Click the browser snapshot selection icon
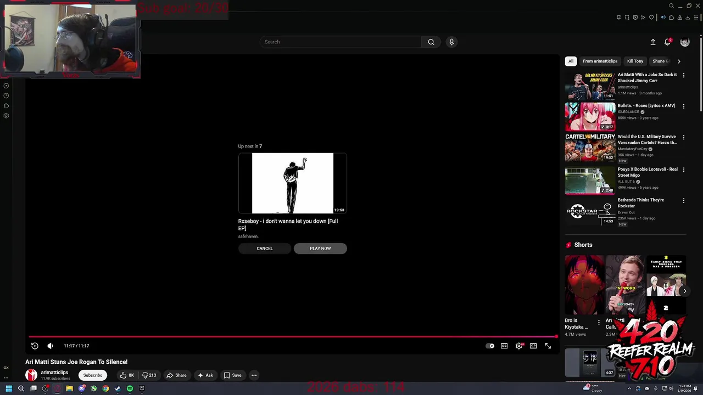This screenshot has width=703, height=395. (x=627, y=18)
